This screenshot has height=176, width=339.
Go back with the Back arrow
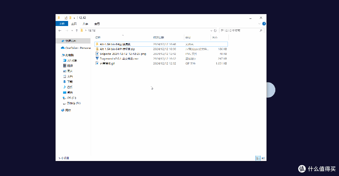point(60,31)
